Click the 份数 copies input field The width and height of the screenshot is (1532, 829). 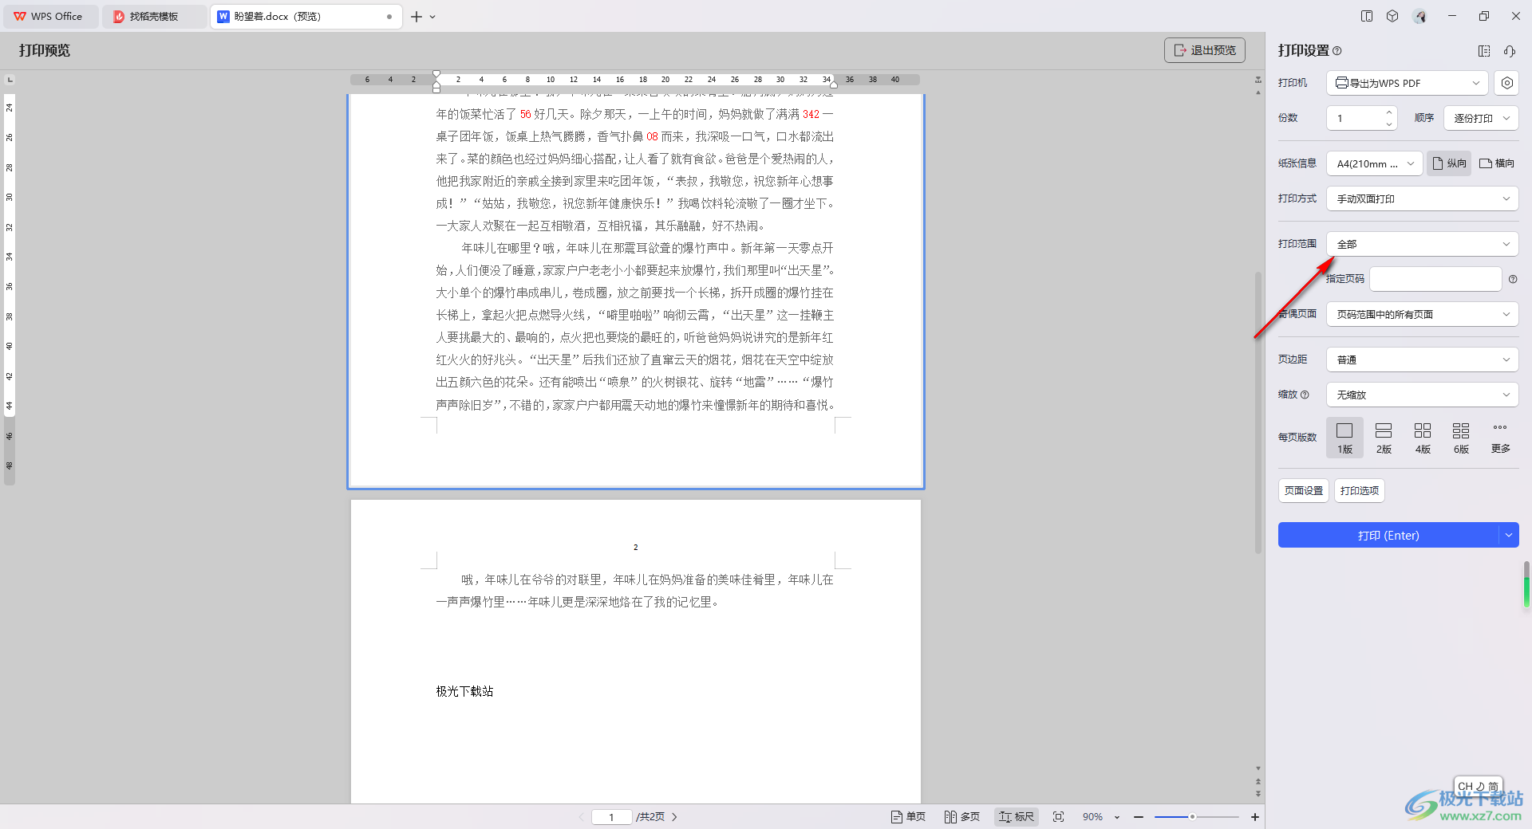click(1355, 118)
